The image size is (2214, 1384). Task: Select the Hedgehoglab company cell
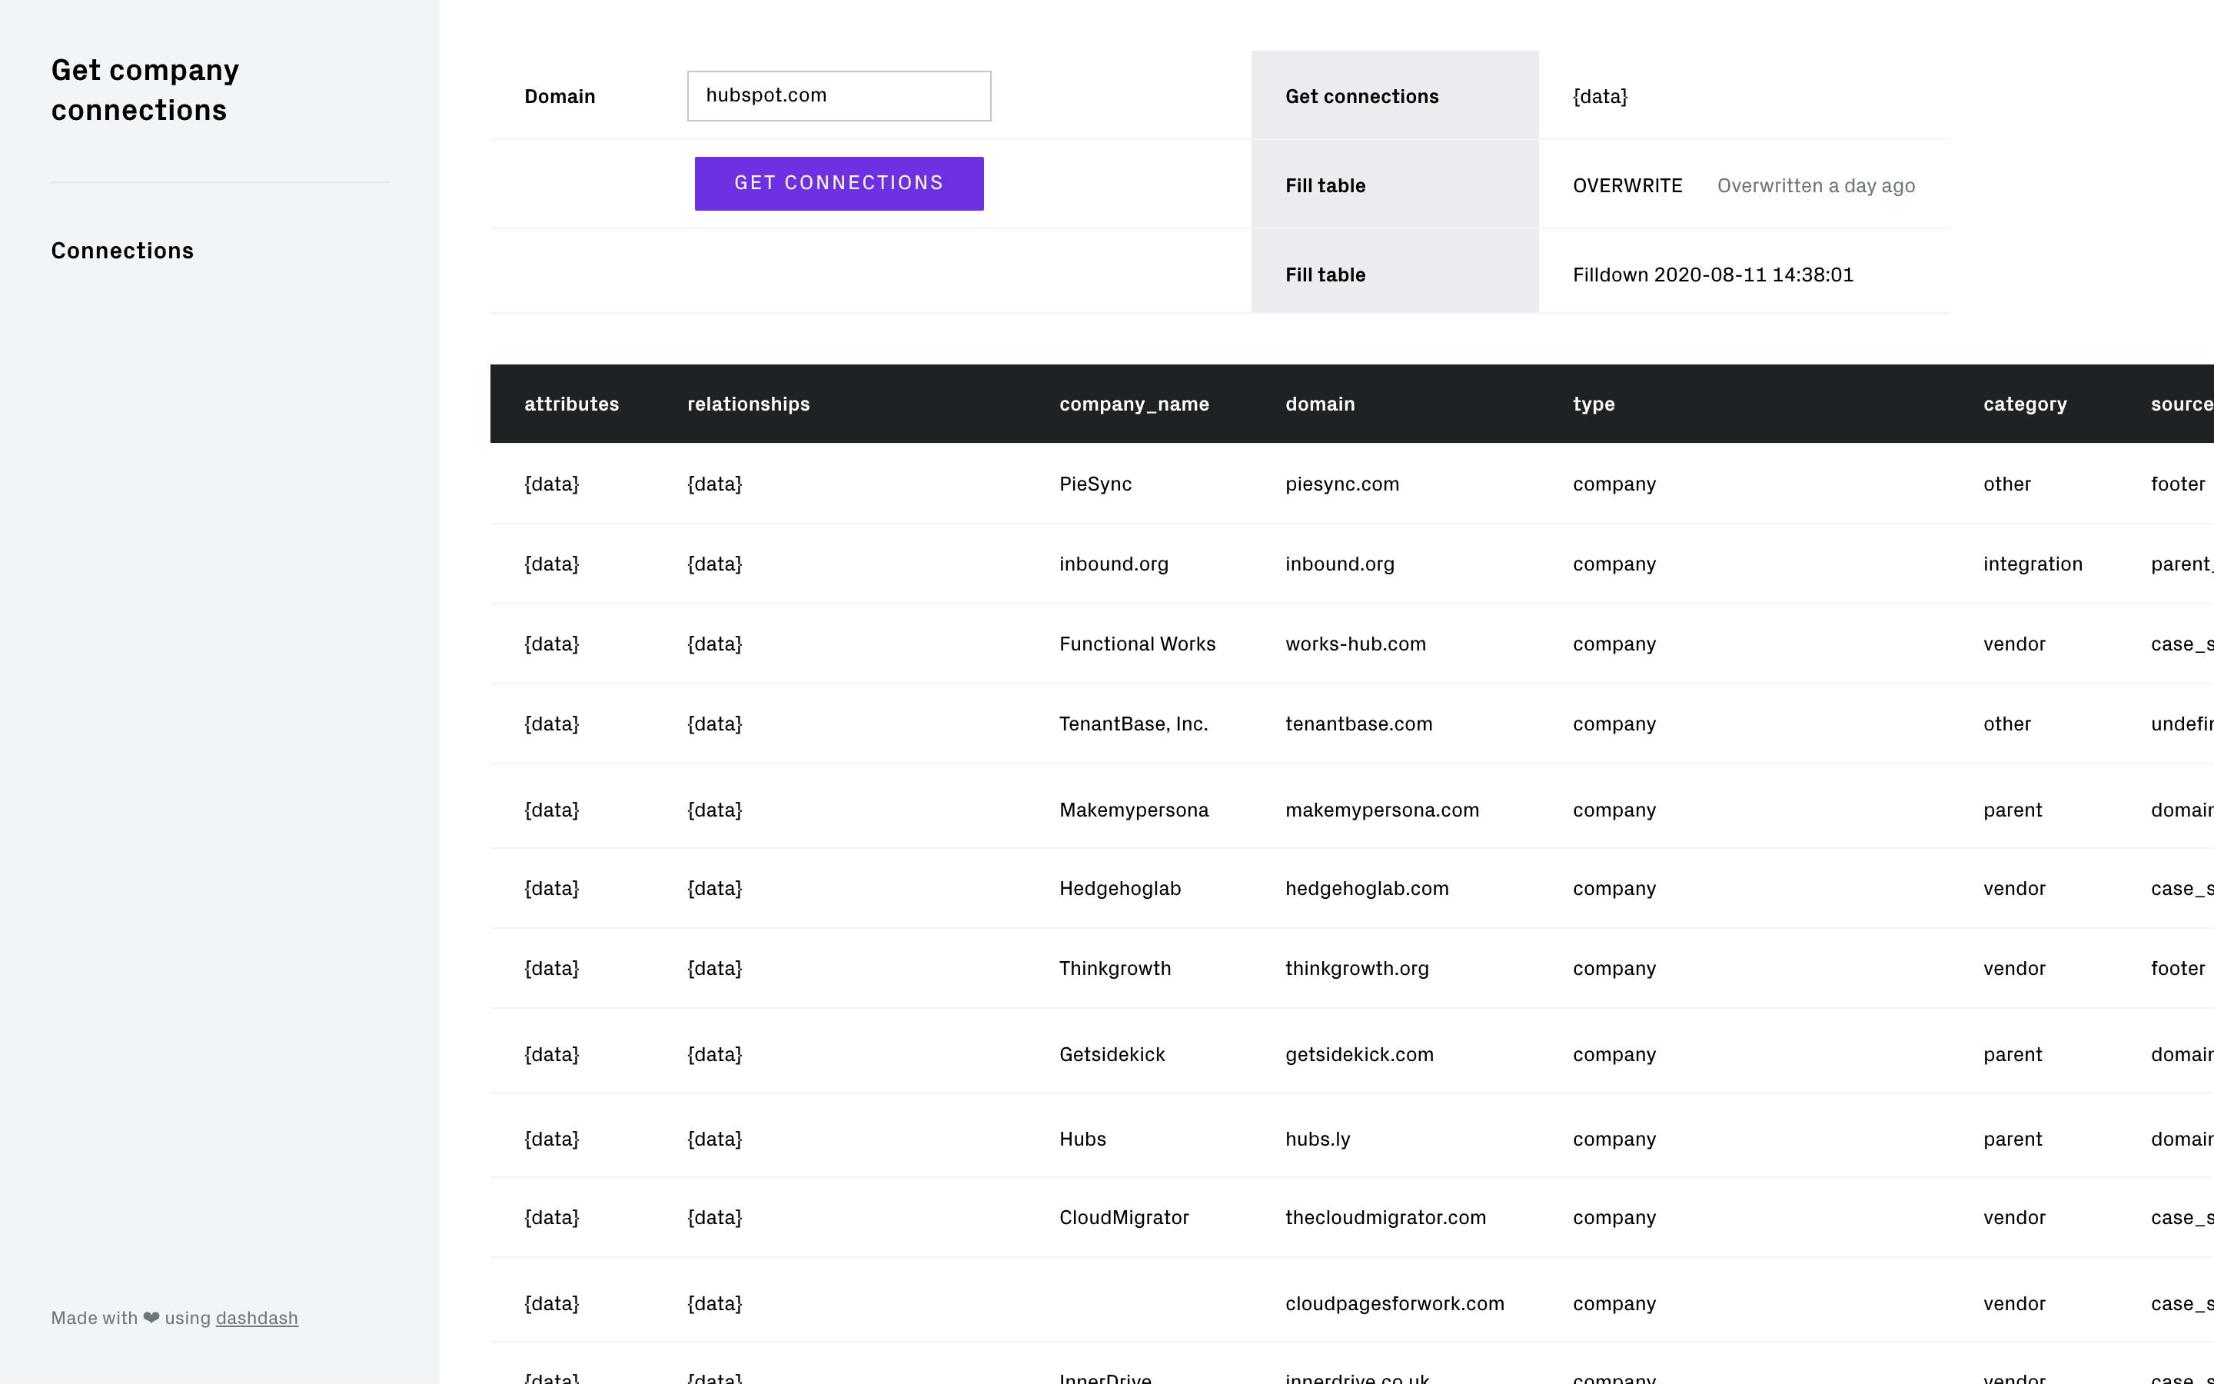tap(1120, 889)
